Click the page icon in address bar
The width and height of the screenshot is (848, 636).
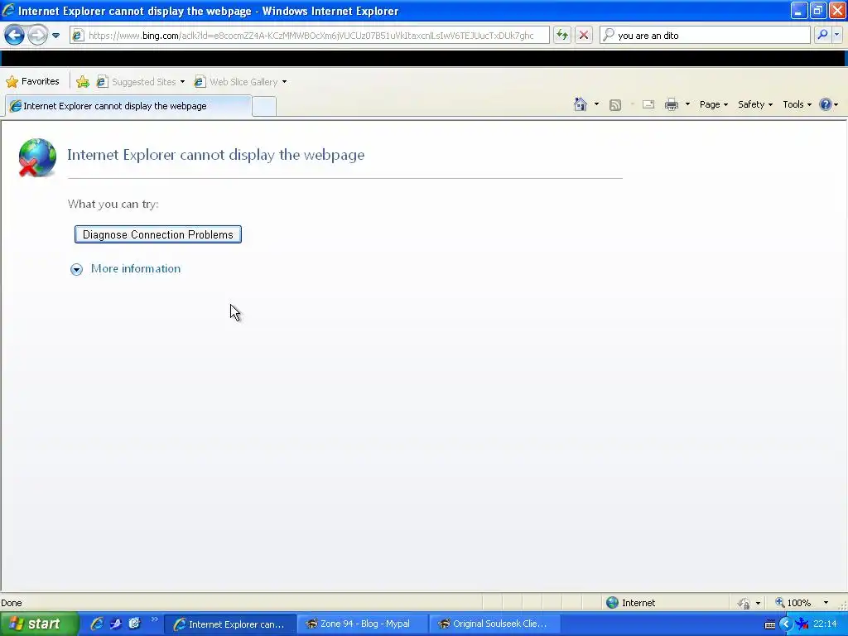(x=78, y=36)
